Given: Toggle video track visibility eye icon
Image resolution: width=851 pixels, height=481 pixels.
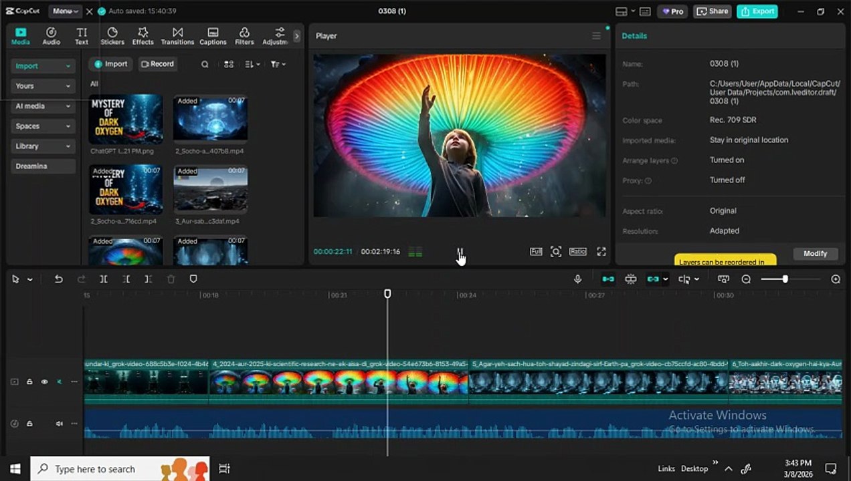Looking at the screenshot, I should pyautogui.click(x=44, y=382).
